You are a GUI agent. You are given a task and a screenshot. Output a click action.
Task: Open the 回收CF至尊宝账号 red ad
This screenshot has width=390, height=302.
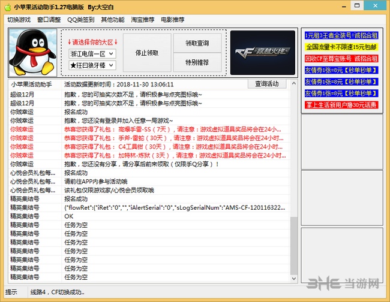click(x=341, y=59)
